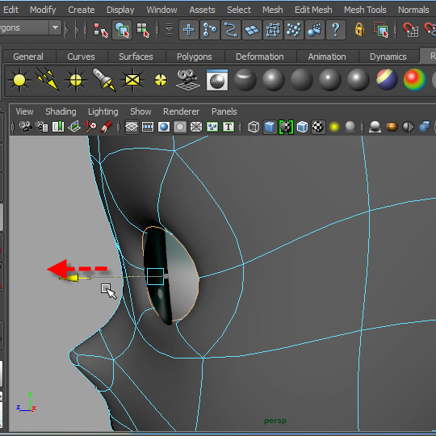Toggle the dynamics selection mask icon
436x436 pixels.
[x=294, y=30]
